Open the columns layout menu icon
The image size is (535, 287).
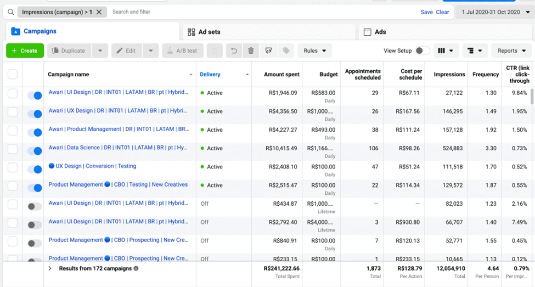point(446,50)
